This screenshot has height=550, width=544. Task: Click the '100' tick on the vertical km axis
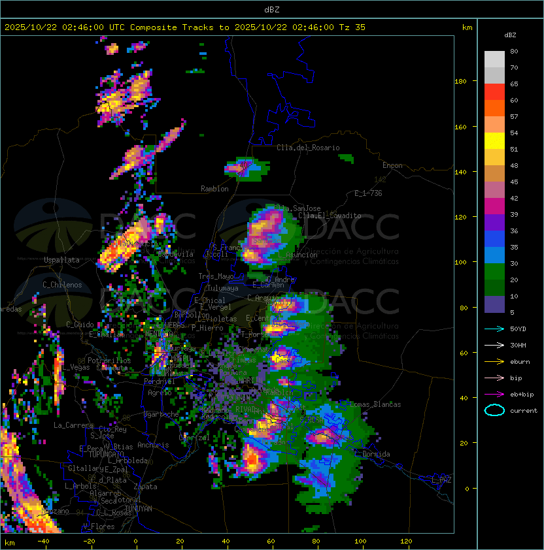pos(461,262)
